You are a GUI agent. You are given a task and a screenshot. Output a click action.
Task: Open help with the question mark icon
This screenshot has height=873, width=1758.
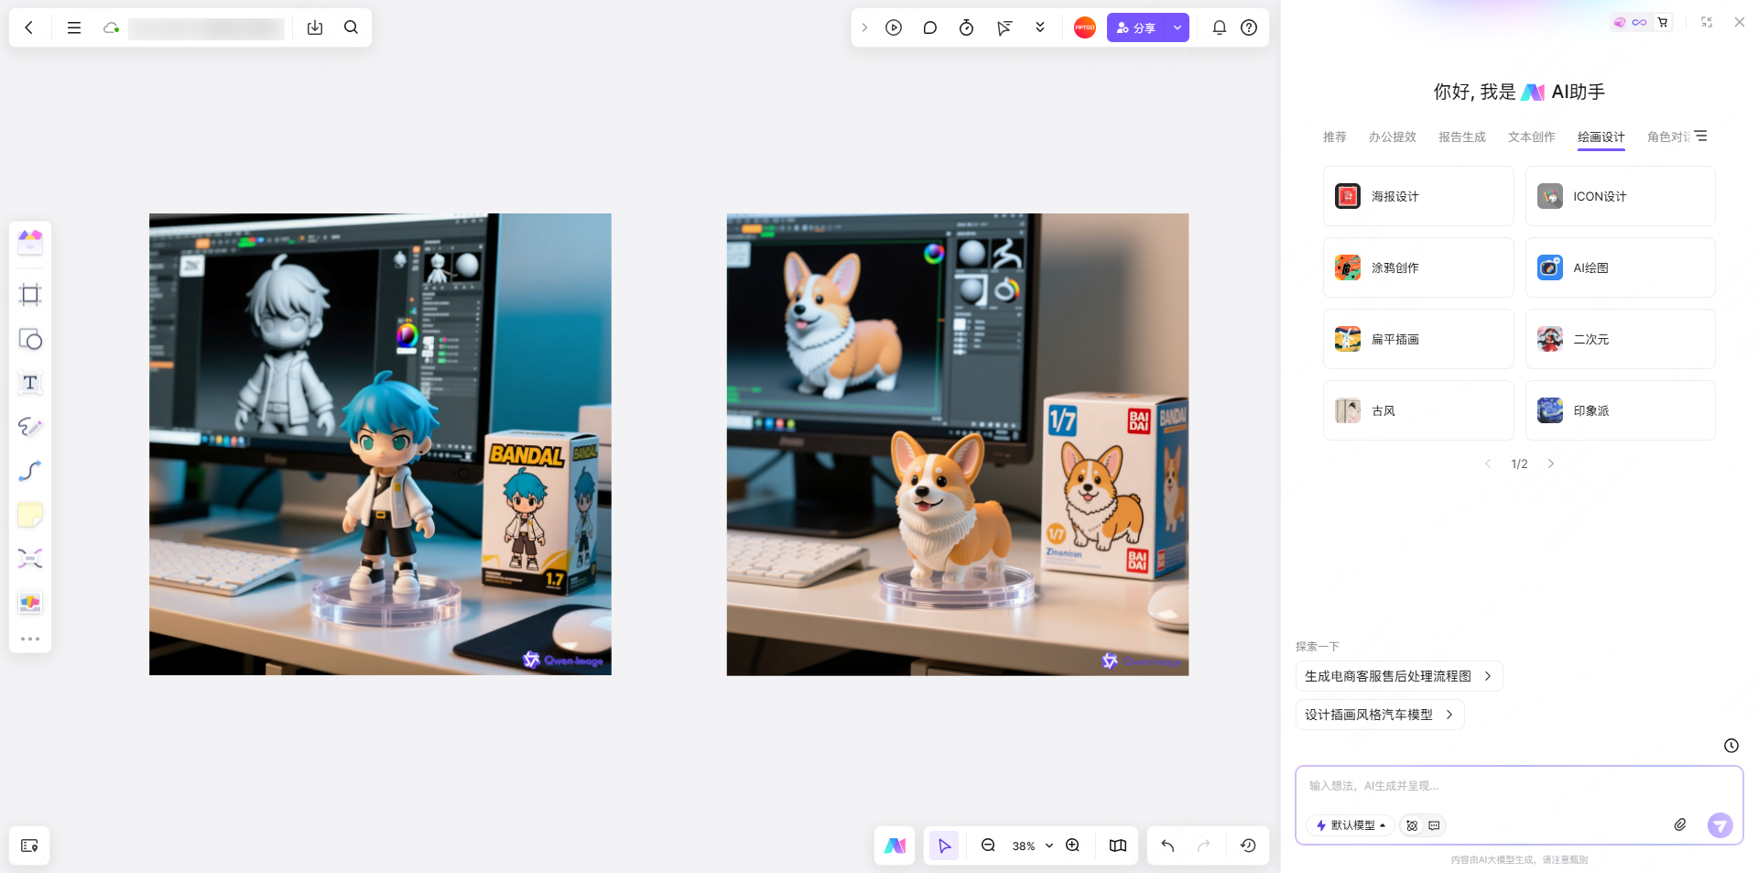(1249, 27)
